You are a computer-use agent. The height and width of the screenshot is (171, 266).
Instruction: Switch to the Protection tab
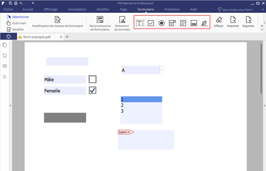[172, 9]
